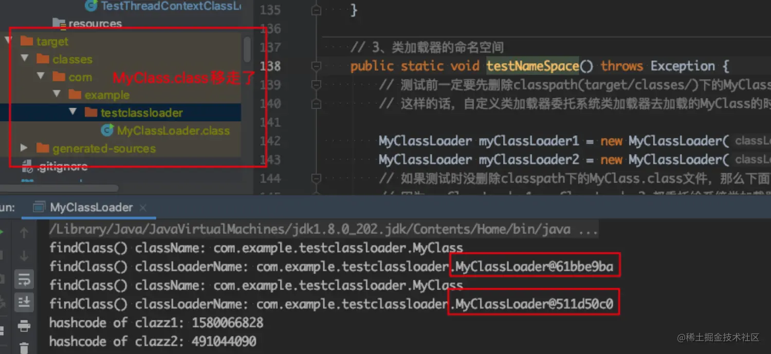
Task: Click the closing brace on line 135
Action: (354, 10)
